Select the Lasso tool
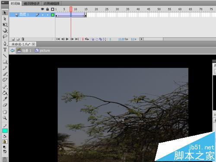Viewport: 216px width, 162px height. [x=5, y=36]
